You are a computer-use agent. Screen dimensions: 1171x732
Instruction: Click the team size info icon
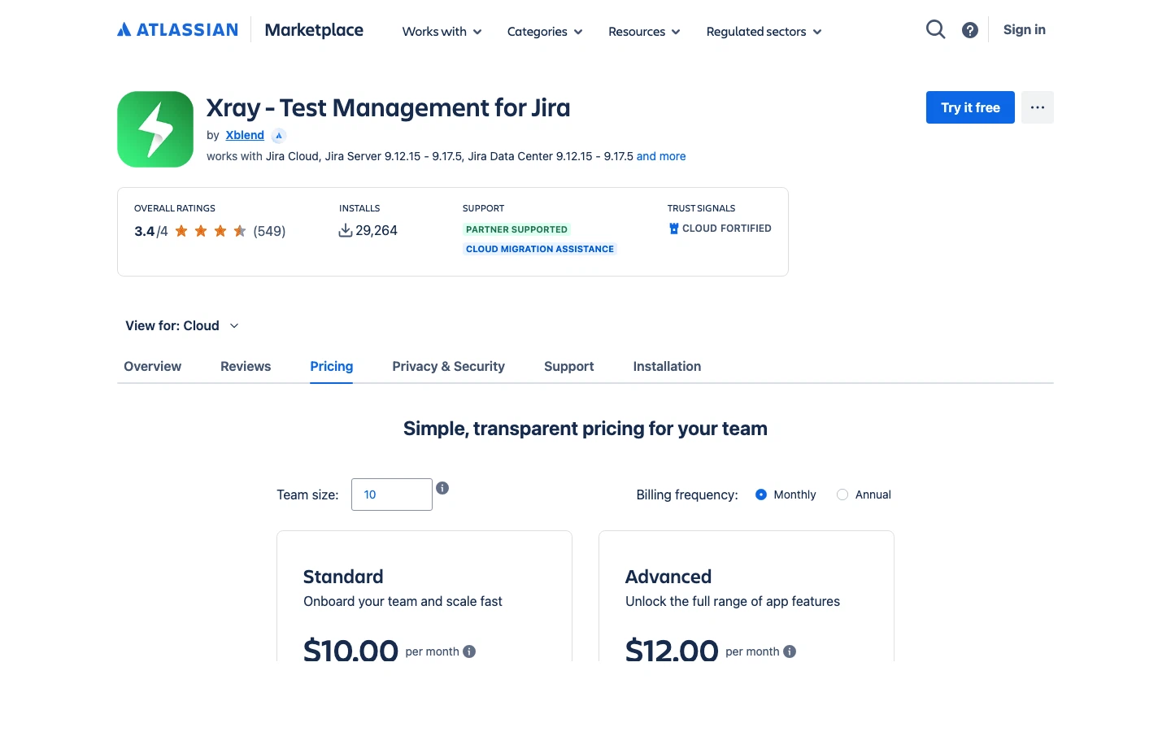[442, 488]
